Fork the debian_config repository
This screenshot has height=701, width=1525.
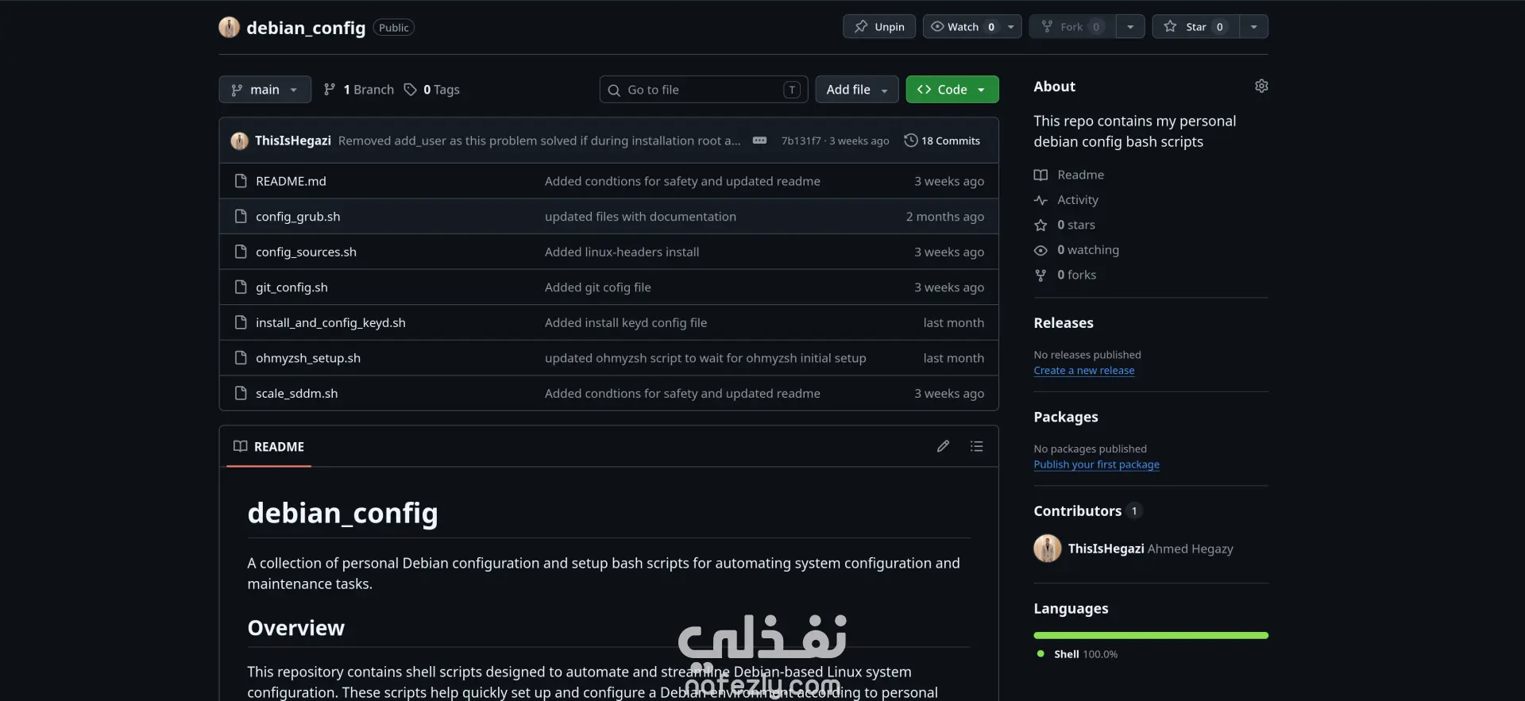pos(1072,26)
